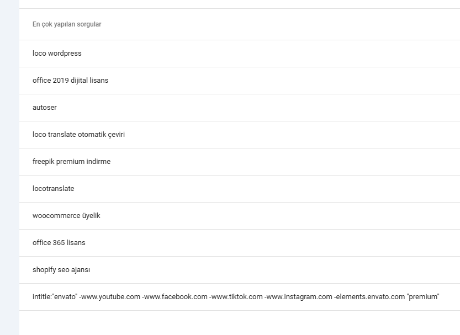Click '-www.instagram.com' in the envato query
The height and width of the screenshot is (335, 460).
298,297
